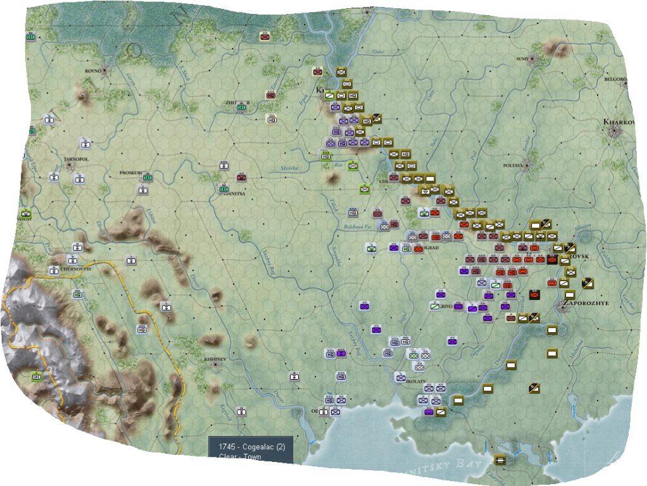Viewport: 647px width, 486px height.
Task: Click the Kharkov city label
Action: pyautogui.click(x=619, y=121)
